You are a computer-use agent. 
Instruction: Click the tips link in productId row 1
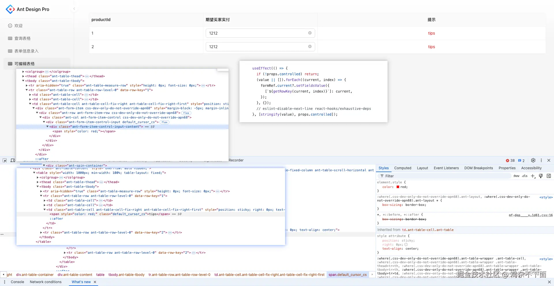pos(431,33)
